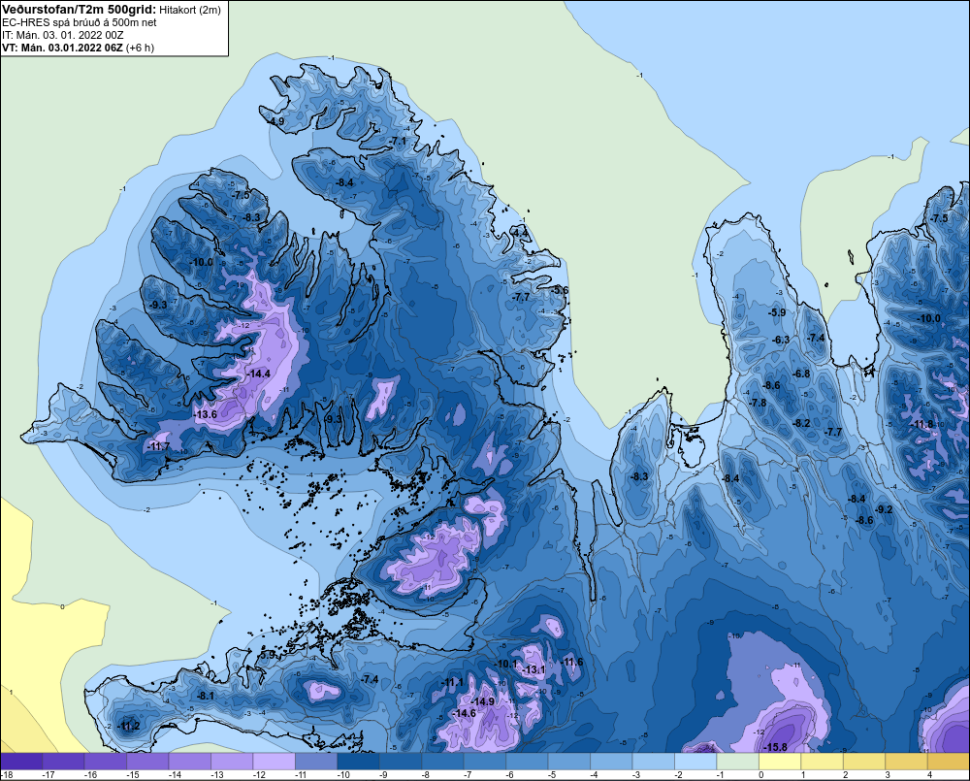970x781 pixels.
Task: Click the 'Hitakort (2m)' header text
Action: [189, 10]
